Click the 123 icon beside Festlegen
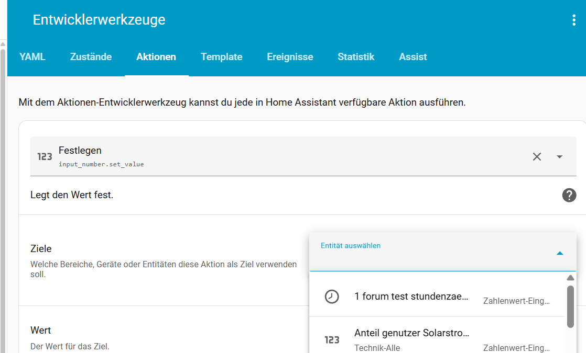 (45, 156)
